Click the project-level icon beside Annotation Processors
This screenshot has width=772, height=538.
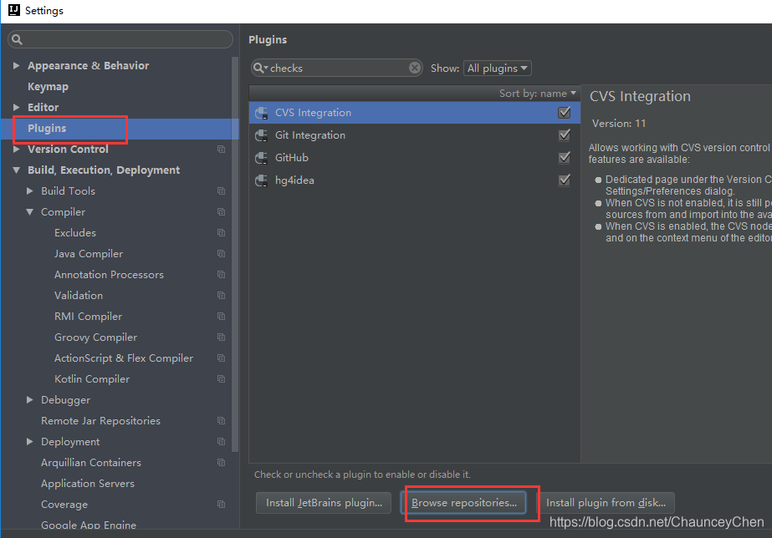click(x=221, y=274)
